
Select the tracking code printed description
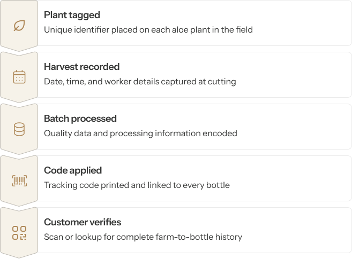click(137, 185)
